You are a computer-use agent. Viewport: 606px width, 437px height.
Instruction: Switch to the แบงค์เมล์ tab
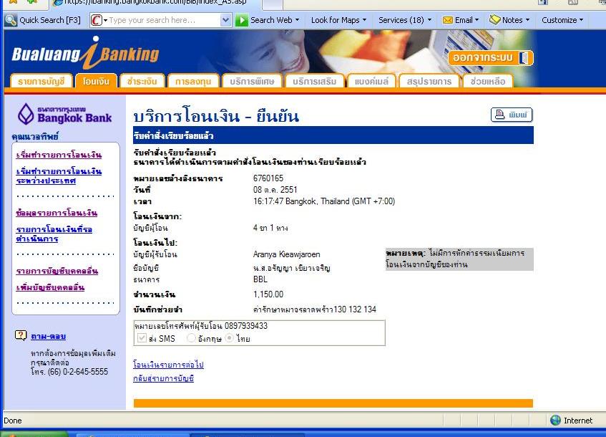[x=371, y=81]
